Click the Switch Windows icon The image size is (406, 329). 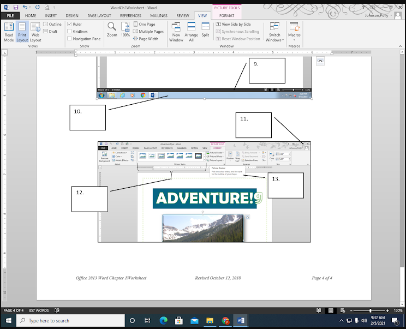[x=274, y=26]
